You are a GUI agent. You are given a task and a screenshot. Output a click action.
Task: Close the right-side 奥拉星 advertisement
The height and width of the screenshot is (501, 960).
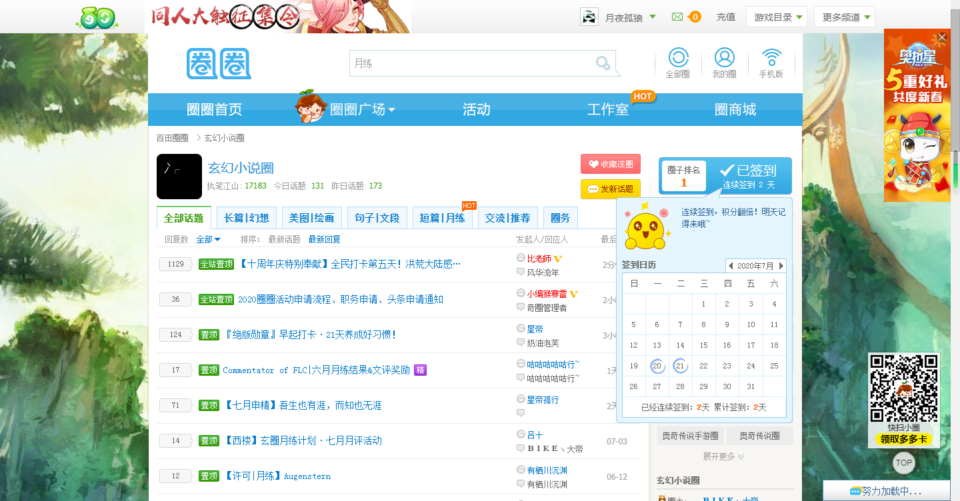tap(941, 37)
